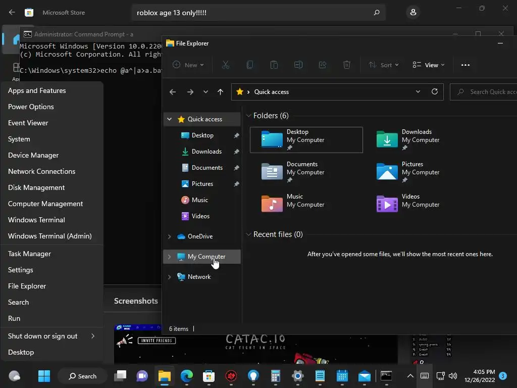This screenshot has height=388, width=517.
Task: Select the Downloads folder tile
Action: pos(421,139)
